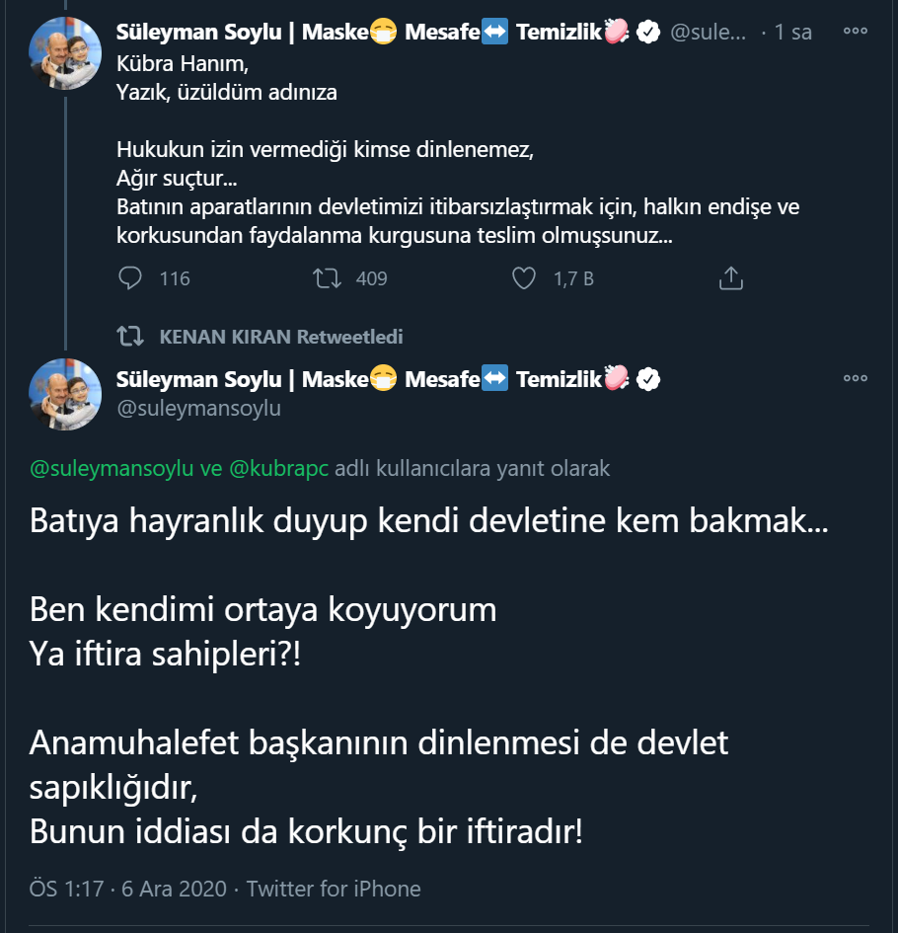Open the main tweet's profile avatar

tap(65, 395)
